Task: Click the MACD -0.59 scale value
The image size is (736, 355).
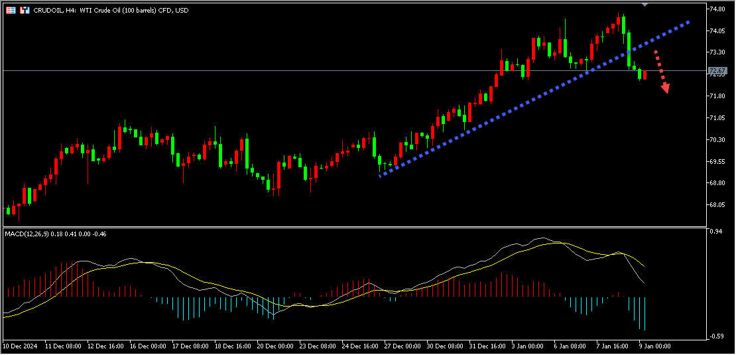Action: pos(715,336)
